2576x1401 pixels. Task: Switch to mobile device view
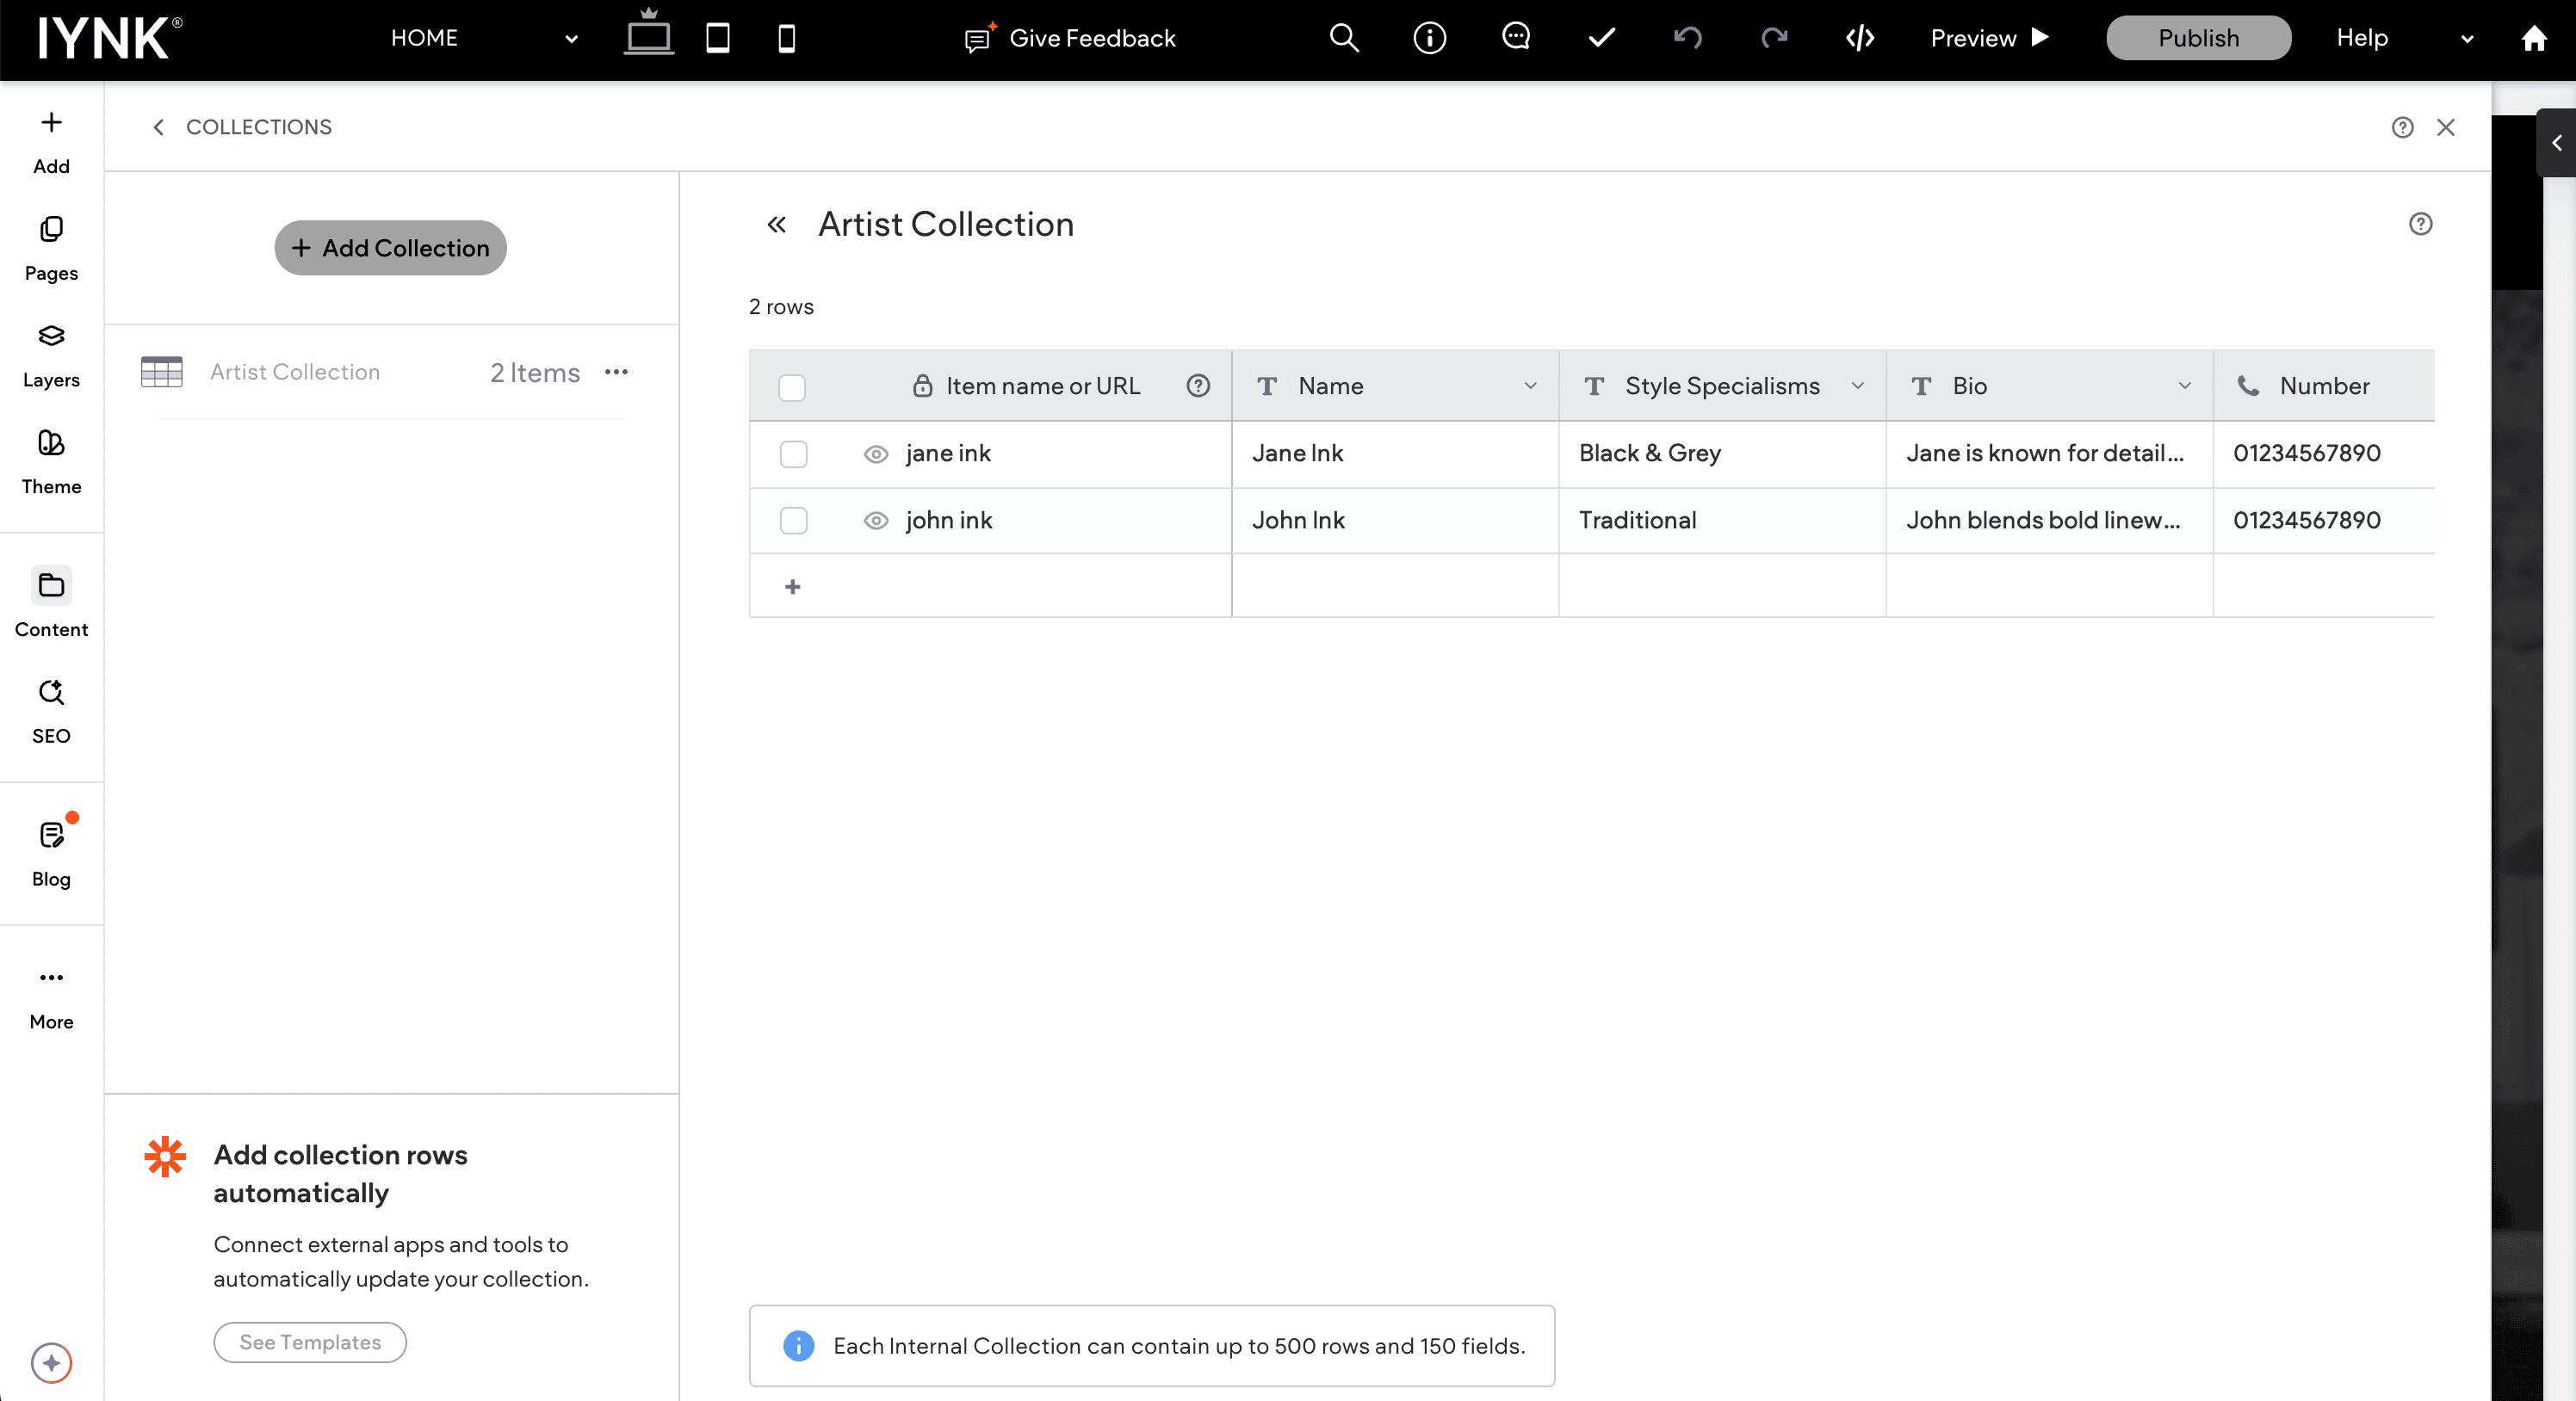(786, 38)
